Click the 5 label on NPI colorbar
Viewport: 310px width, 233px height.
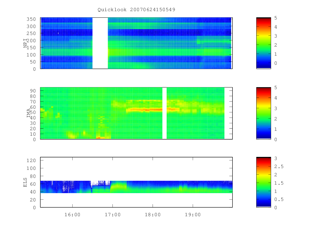coord(276,18)
